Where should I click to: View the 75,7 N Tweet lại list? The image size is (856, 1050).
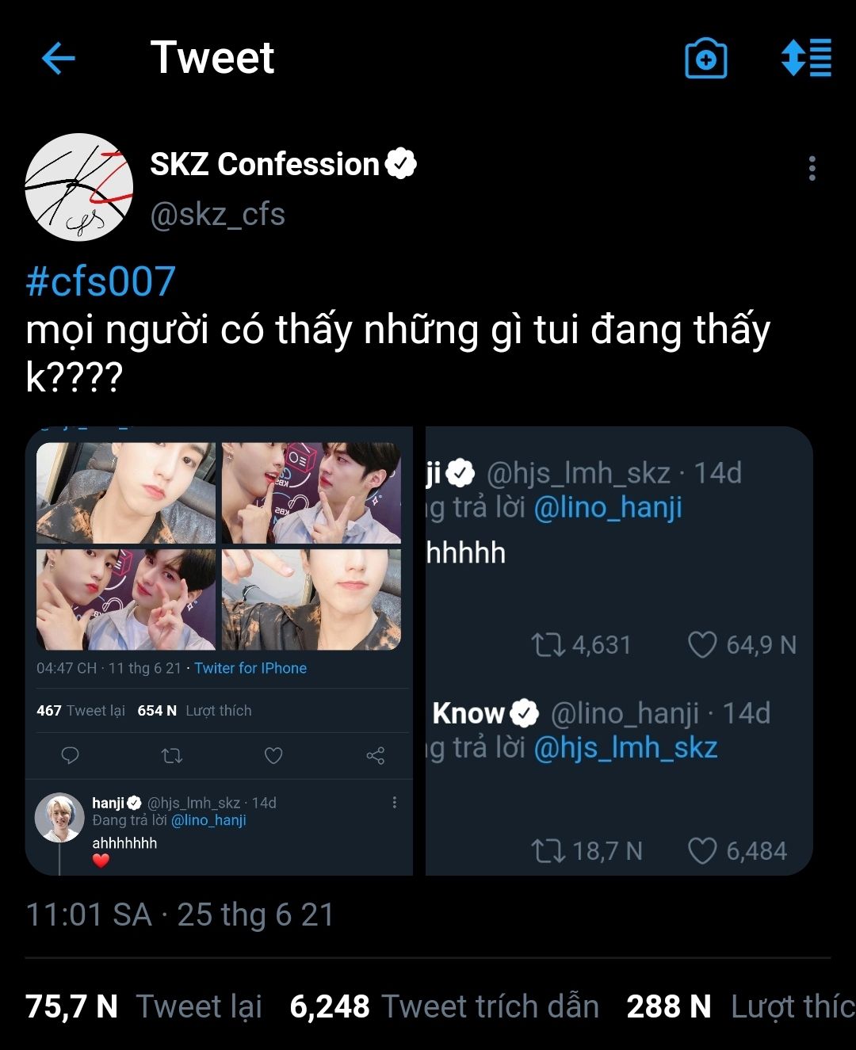point(143,1006)
